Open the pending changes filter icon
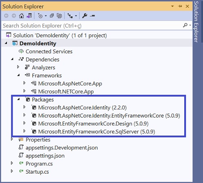Image resolution: width=203 pixels, height=183 pixels. [40, 16]
